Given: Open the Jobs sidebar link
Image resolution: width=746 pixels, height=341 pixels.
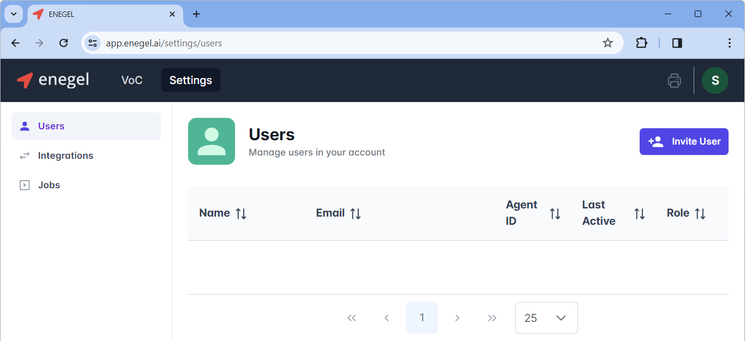Looking at the screenshot, I should 49,184.
